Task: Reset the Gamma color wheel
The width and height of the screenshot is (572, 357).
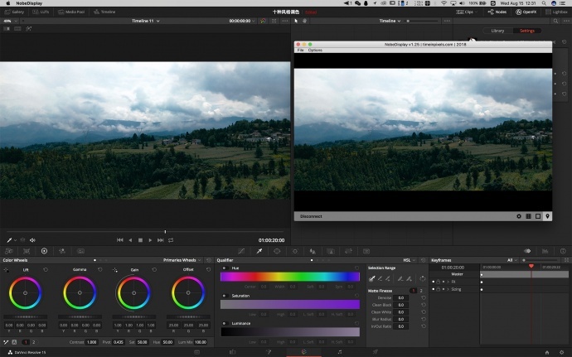Action: [x=100, y=269]
